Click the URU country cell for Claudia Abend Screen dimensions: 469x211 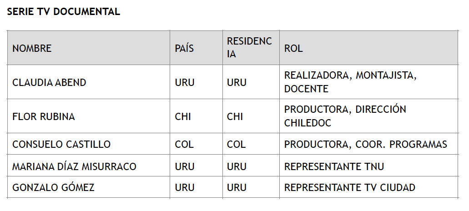(196, 82)
